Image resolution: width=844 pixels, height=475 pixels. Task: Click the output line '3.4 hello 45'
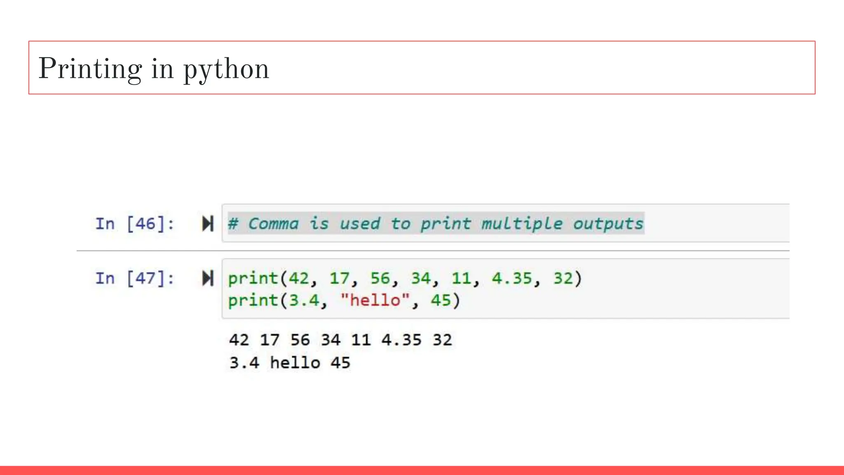(290, 363)
